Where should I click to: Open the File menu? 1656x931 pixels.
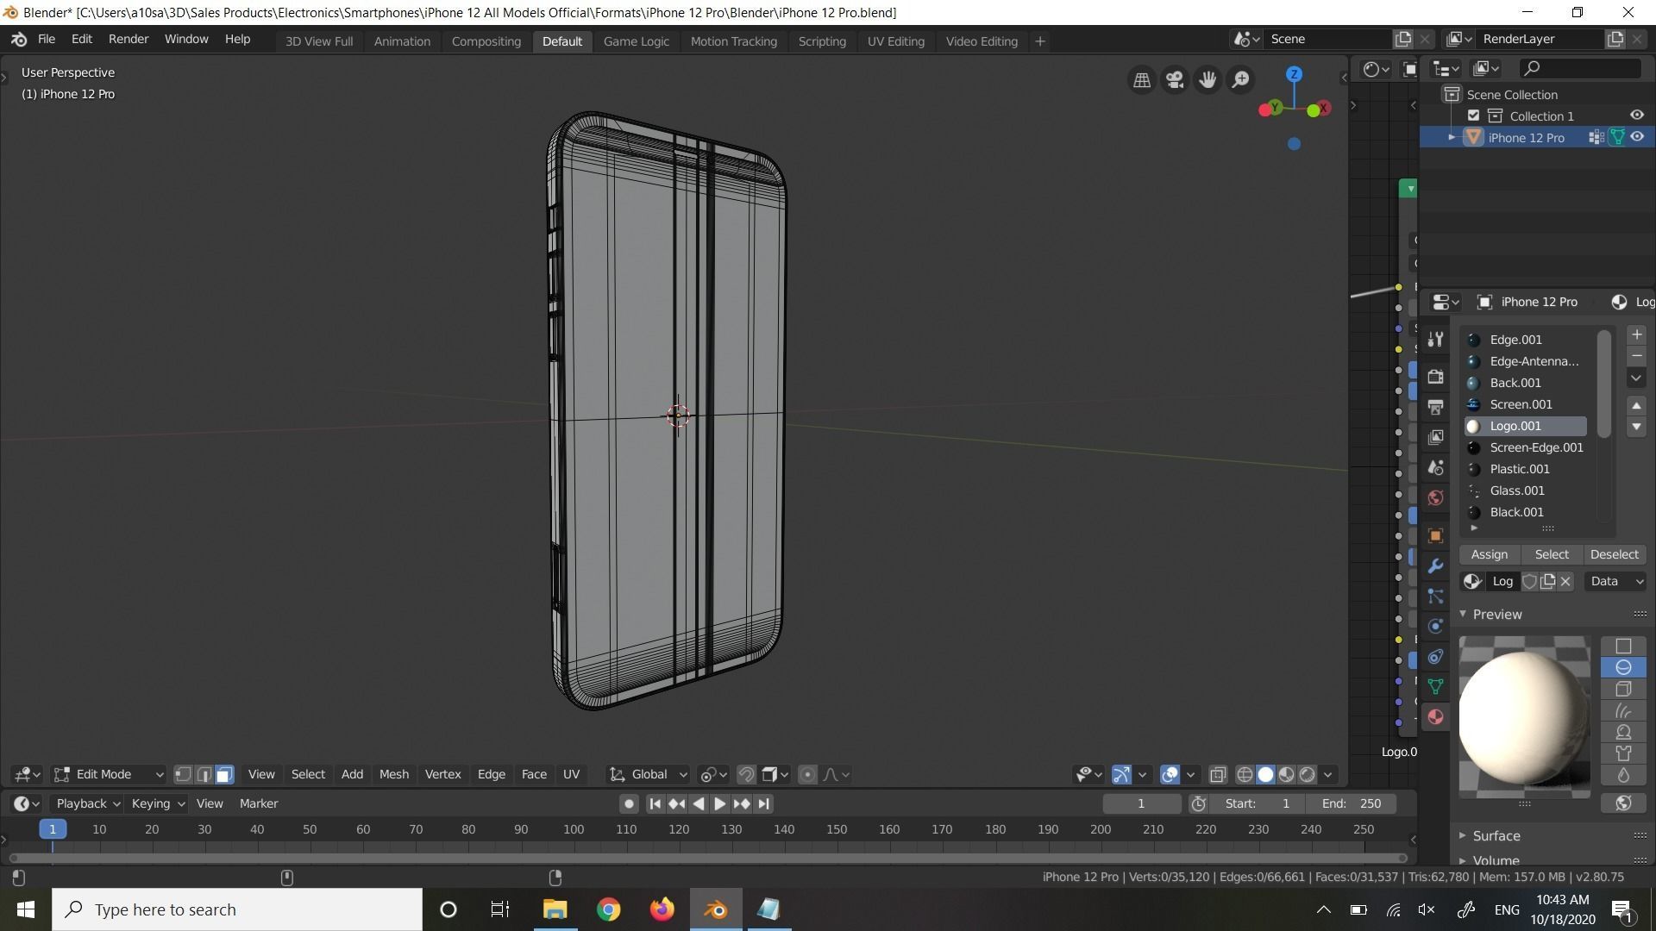(x=47, y=40)
